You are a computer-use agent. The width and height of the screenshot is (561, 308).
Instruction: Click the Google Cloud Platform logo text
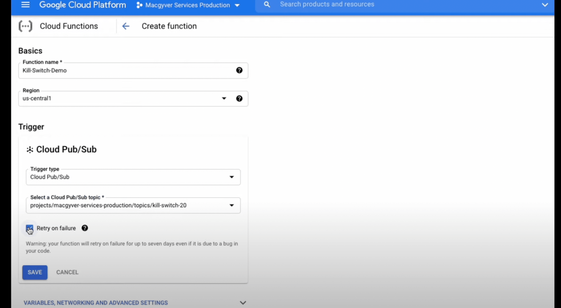pos(83,5)
